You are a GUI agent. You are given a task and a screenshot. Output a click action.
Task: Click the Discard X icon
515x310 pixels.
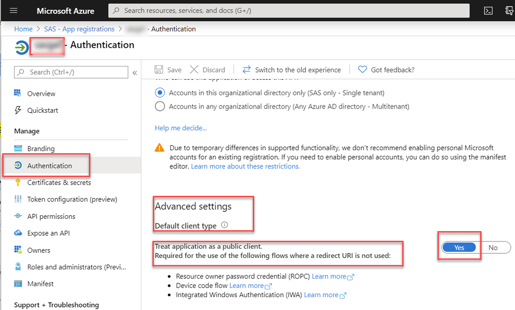pos(194,70)
